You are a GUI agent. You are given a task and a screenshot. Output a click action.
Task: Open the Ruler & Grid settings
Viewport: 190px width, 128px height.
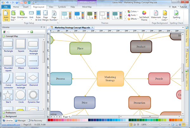[x=38, y=15]
